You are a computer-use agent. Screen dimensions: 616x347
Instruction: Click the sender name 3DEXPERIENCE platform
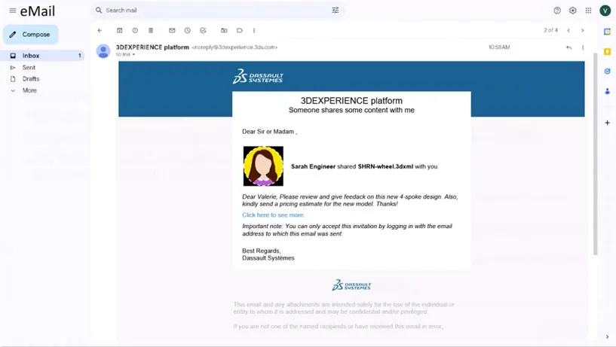pos(152,47)
